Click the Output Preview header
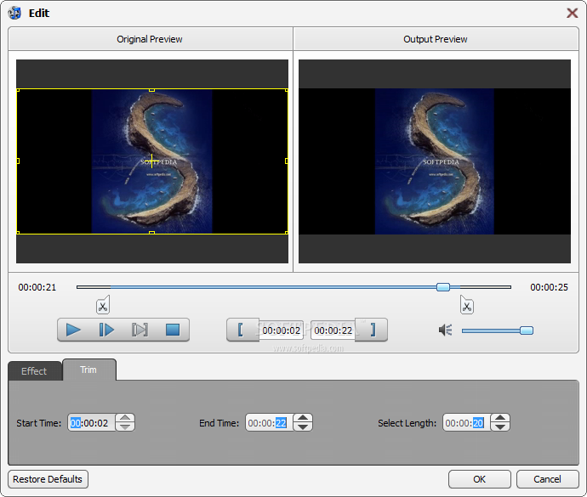This screenshot has height=497, width=587. (x=436, y=39)
